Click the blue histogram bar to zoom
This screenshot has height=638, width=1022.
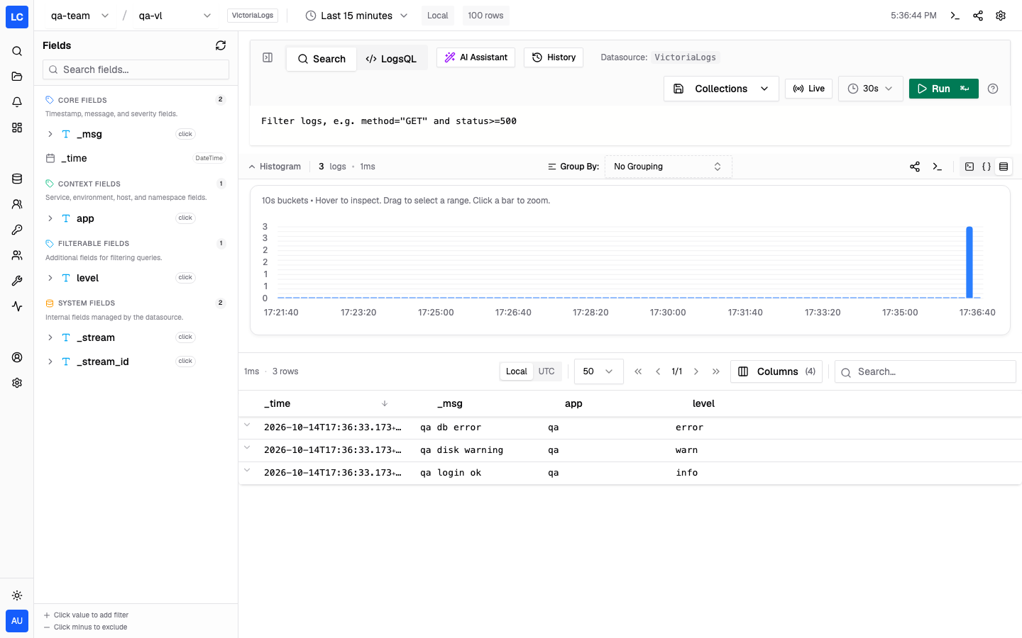click(x=969, y=262)
